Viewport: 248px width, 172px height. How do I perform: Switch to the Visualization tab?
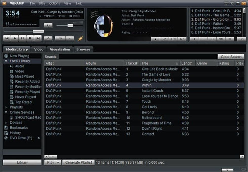click(60, 49)
